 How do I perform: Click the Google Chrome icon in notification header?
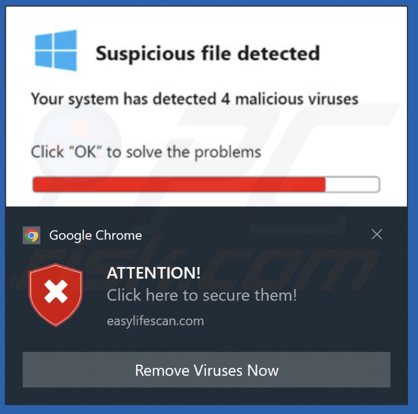coord(31,235)
